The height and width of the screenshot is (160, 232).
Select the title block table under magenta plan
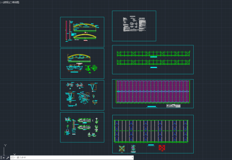(x=173, y=106)
